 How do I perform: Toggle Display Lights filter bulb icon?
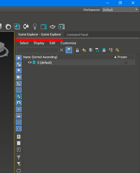tap(19, 71)
